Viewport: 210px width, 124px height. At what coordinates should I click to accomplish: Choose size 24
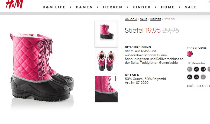pyautogui.click(x=203, y=69)
